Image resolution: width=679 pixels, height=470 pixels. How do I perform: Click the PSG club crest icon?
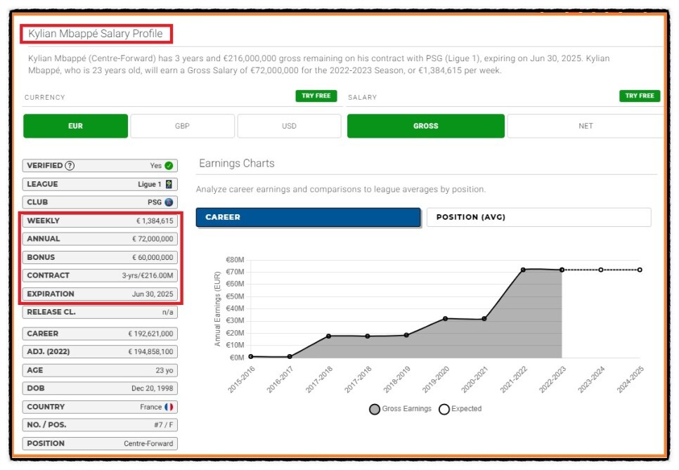tap(169, 202)
